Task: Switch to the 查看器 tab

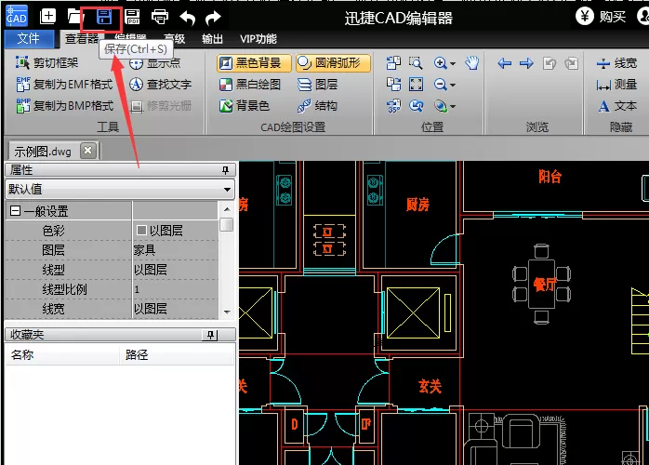Action: (x=81, y=39)
